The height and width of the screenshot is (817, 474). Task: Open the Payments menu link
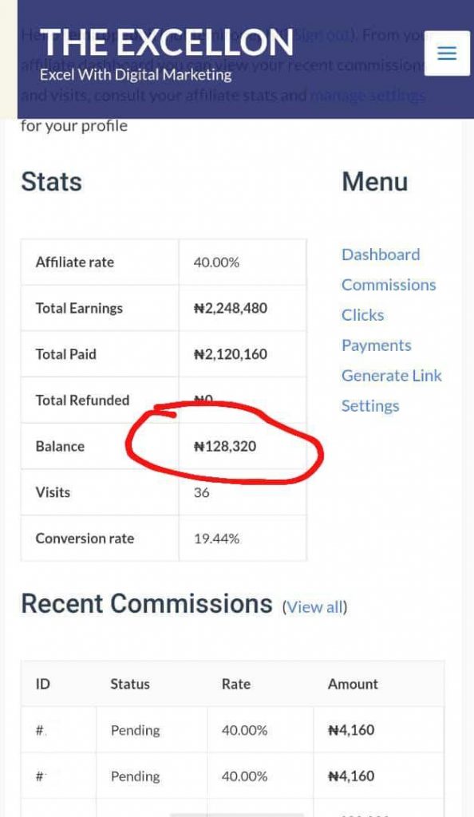point(376,345)
